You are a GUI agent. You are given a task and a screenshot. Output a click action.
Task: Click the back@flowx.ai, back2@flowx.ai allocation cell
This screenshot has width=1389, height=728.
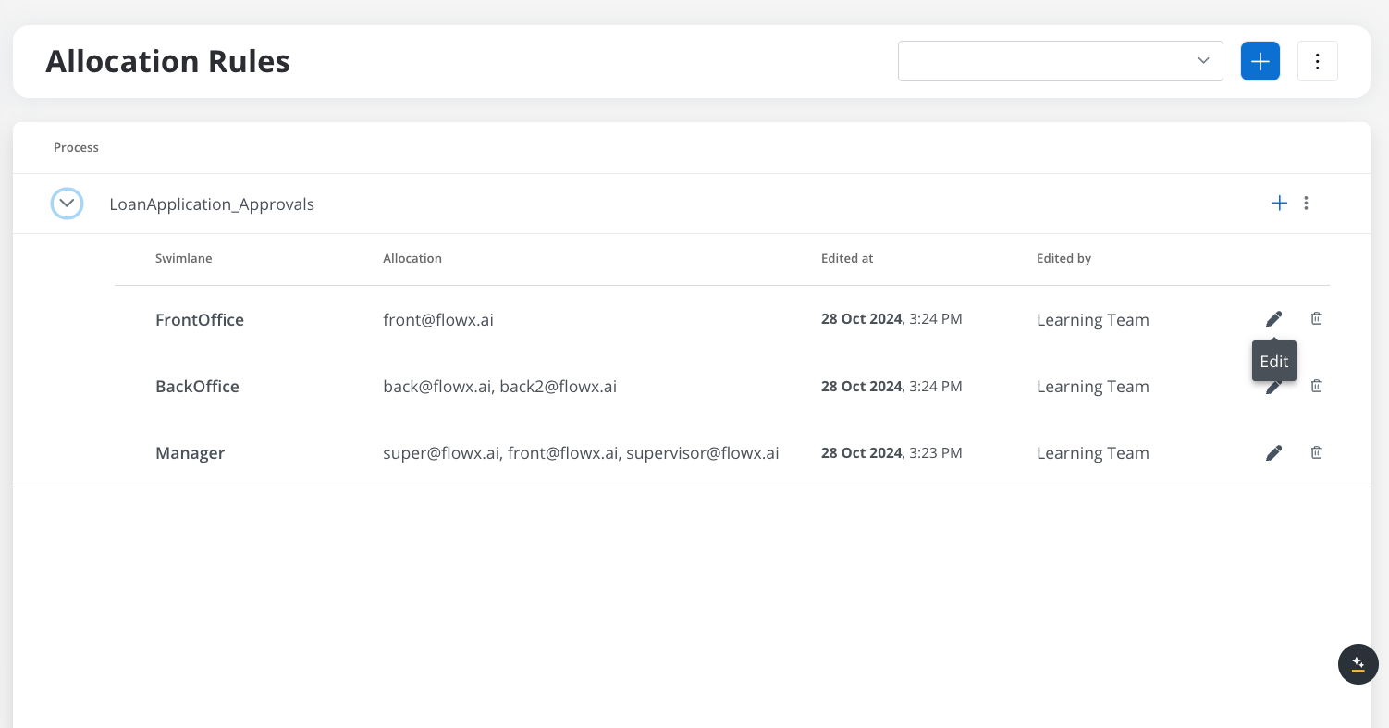499,387
